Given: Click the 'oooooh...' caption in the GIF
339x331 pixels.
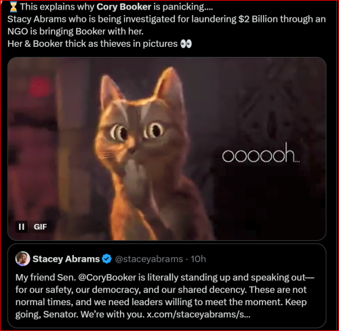Looking at the screenshot, I should (261, 153).
